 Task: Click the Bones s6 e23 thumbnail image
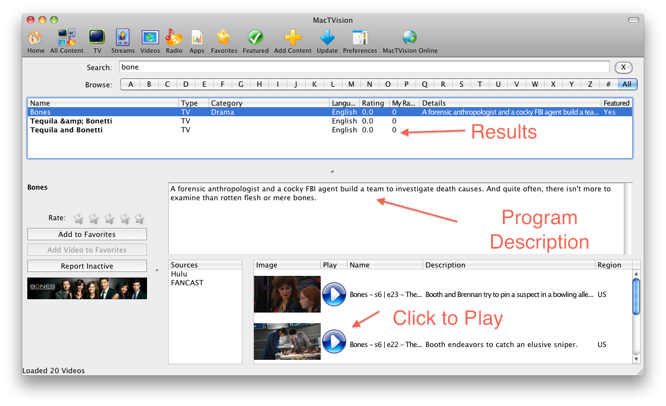(287, 294)
